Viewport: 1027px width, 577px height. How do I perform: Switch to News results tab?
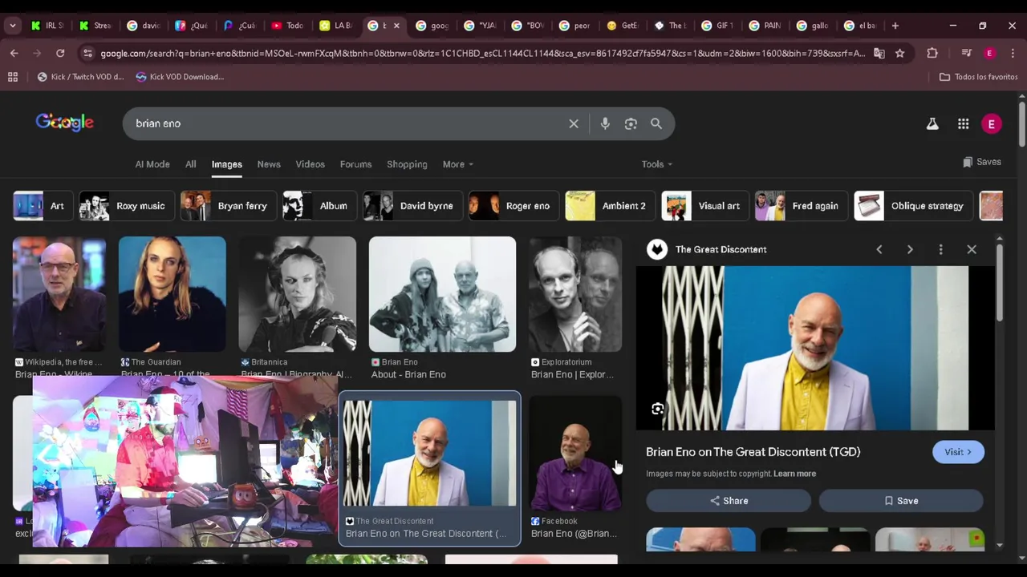(269, 164)
